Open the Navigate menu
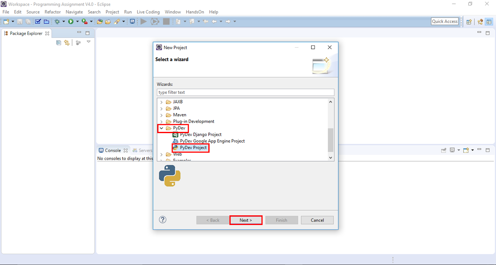496x265 pixels. [x=74, y=12]
